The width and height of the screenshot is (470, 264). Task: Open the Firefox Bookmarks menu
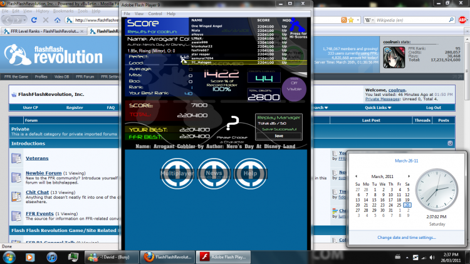point(63,11)
